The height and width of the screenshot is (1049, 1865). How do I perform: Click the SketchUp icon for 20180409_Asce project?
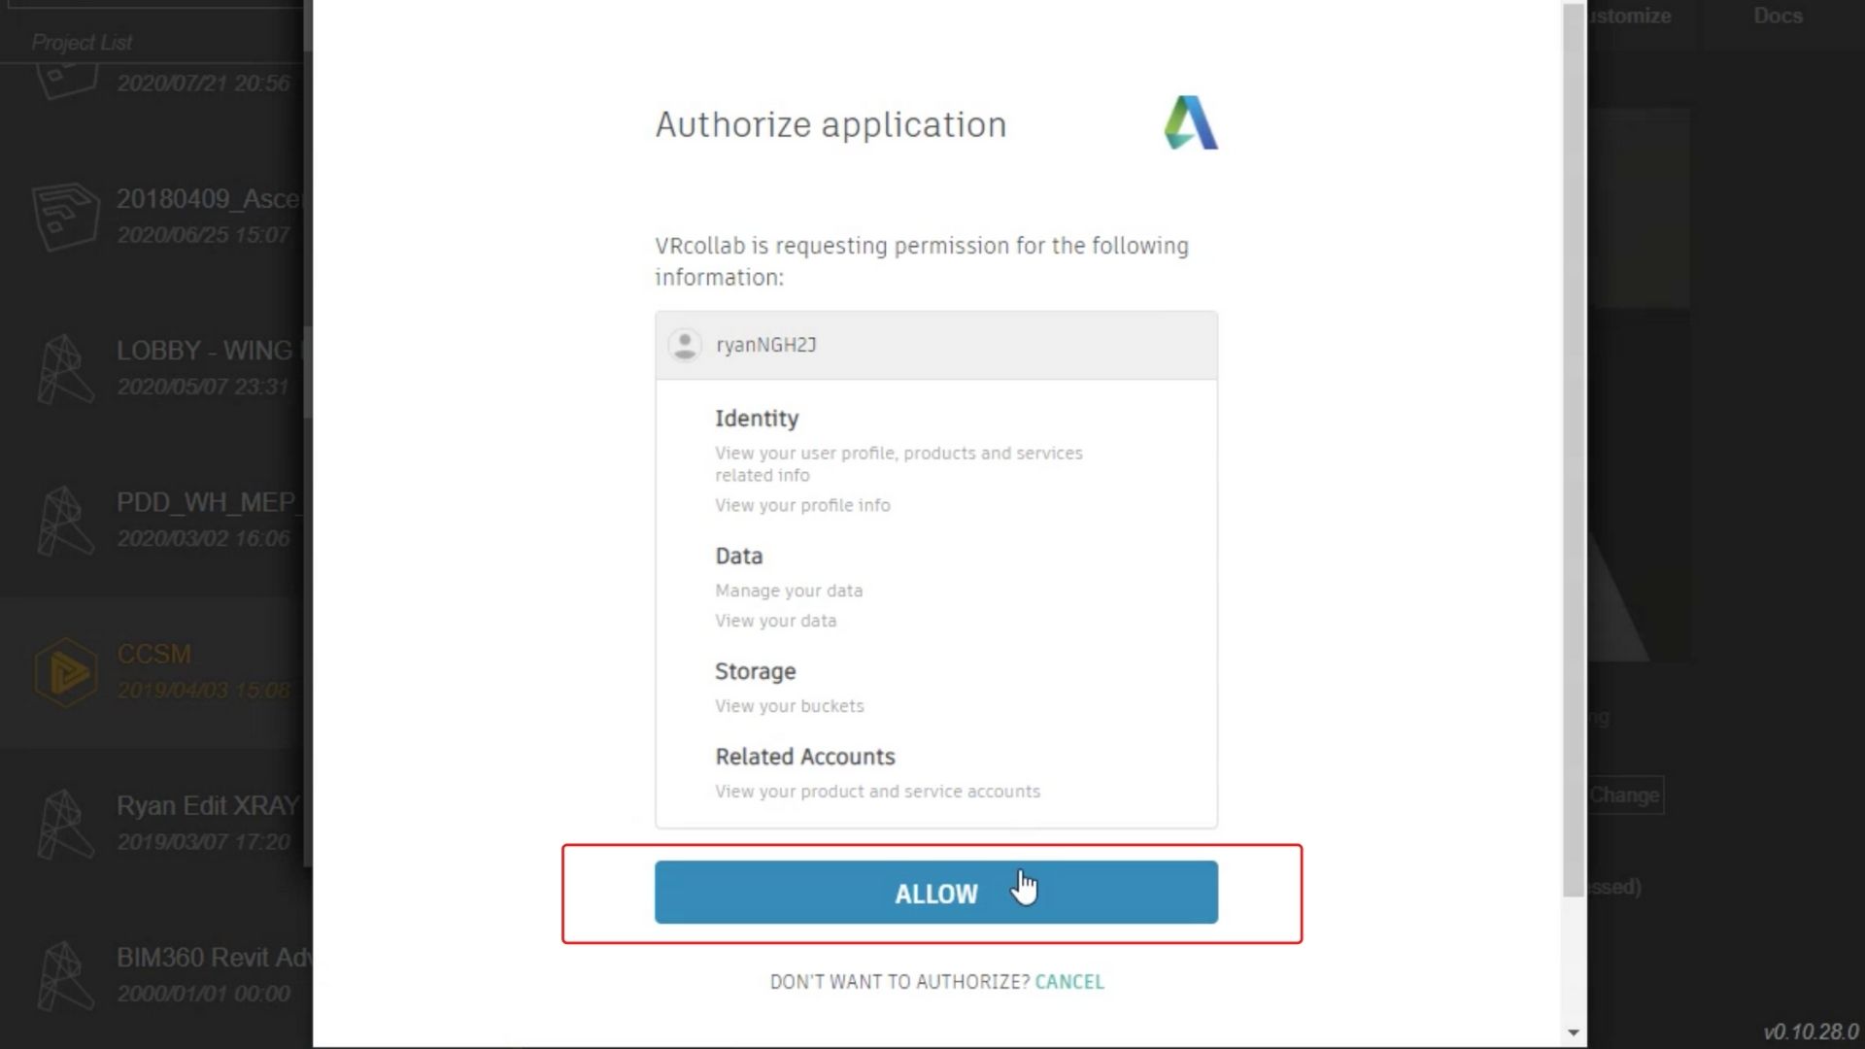pyautogui.click(x=66, y=216)
